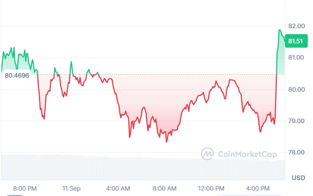This screenshot has height=196, width=313.
Task: Click the gray volume bars above 8:00 AM
Action: click(x=165, y=169)
